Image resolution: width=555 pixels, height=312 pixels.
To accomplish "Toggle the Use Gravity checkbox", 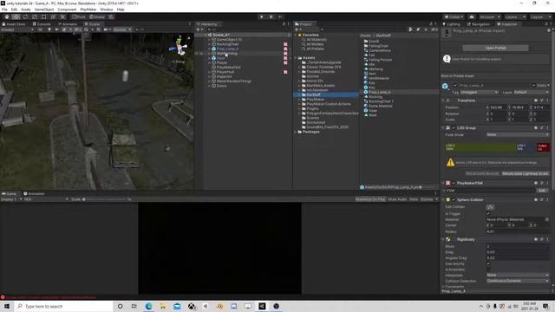I will (488, 263).
